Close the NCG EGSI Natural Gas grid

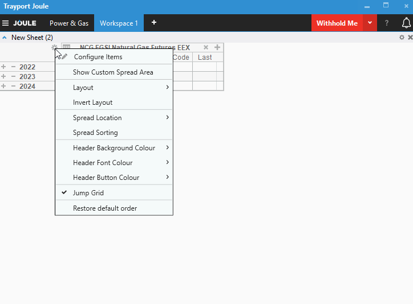(206, 48)
